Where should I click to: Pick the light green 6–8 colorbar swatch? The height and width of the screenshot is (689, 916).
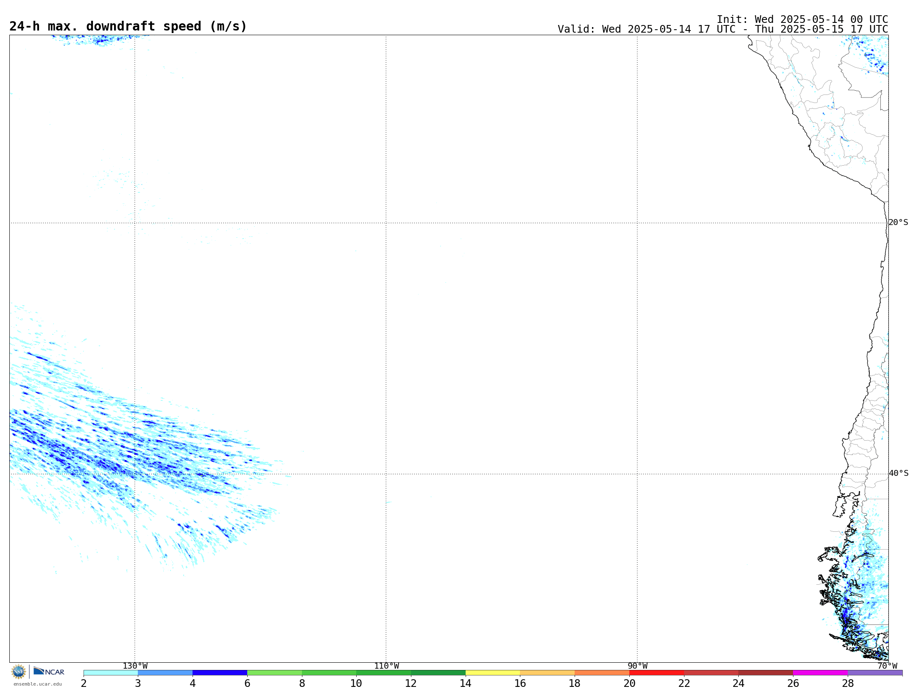coord(274,673)
